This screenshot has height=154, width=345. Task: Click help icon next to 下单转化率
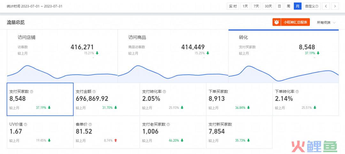point(297,92)
